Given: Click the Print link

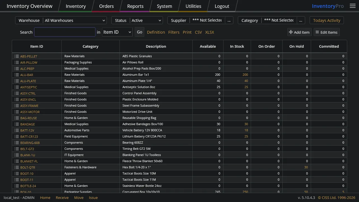Looking at the screenshot, I should (x=187, y=32).
